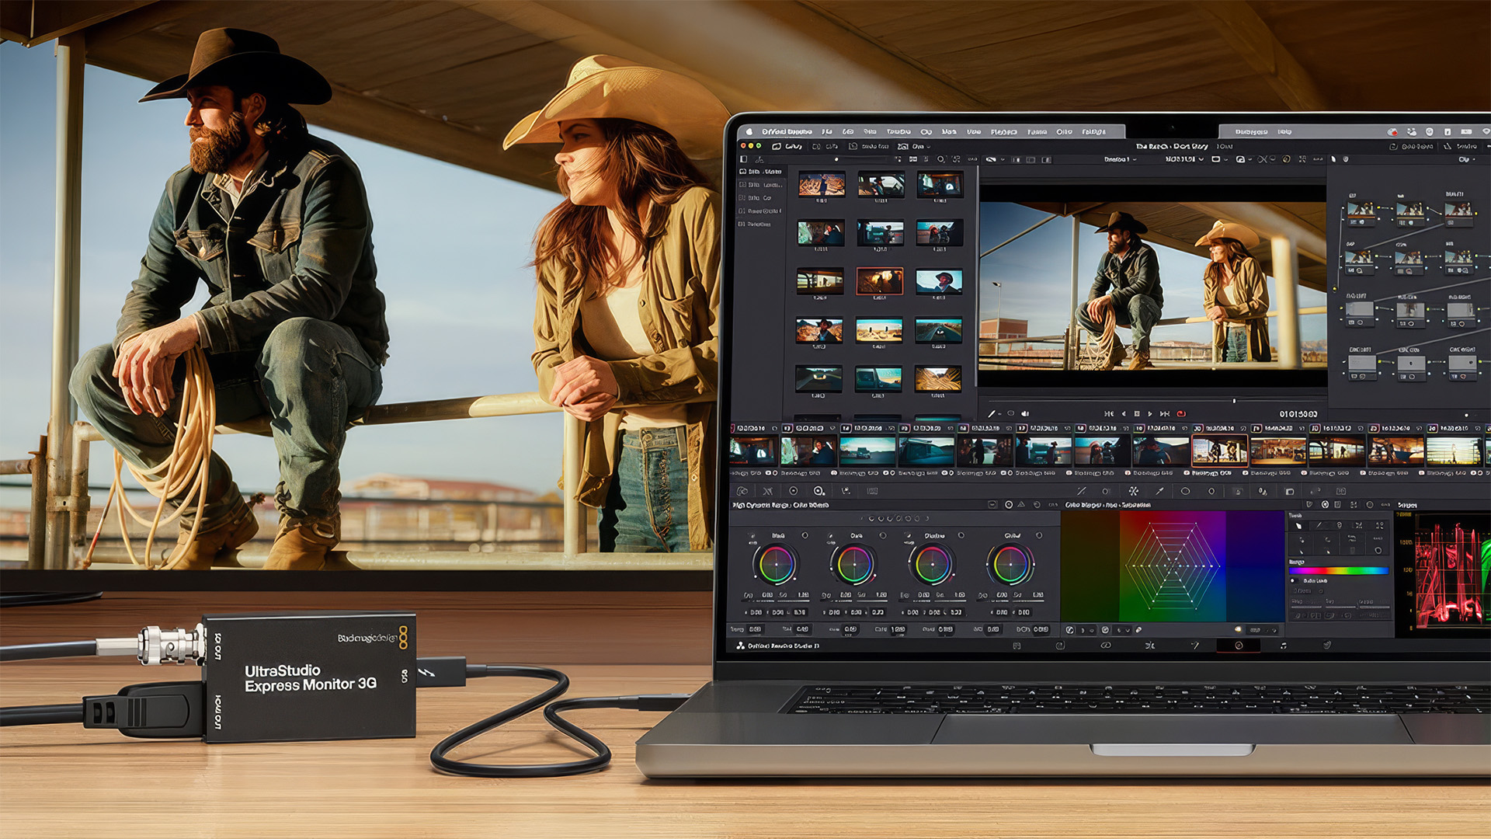
Task: Open the DaVinci Resolve application menu
Action: click(x=787, y=132)
